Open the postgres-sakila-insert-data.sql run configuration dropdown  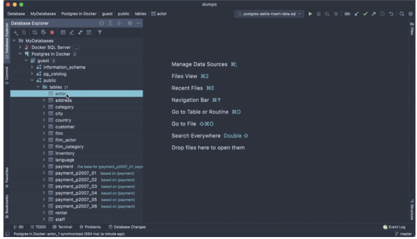(x=270, y=14)
